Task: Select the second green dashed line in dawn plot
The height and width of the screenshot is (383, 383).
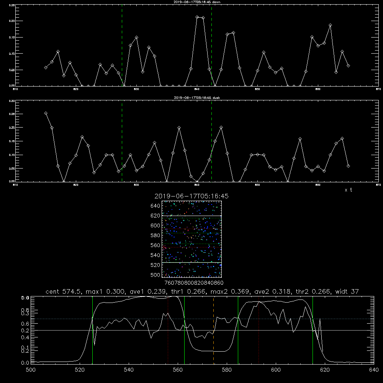Action: tap(211, 45)
